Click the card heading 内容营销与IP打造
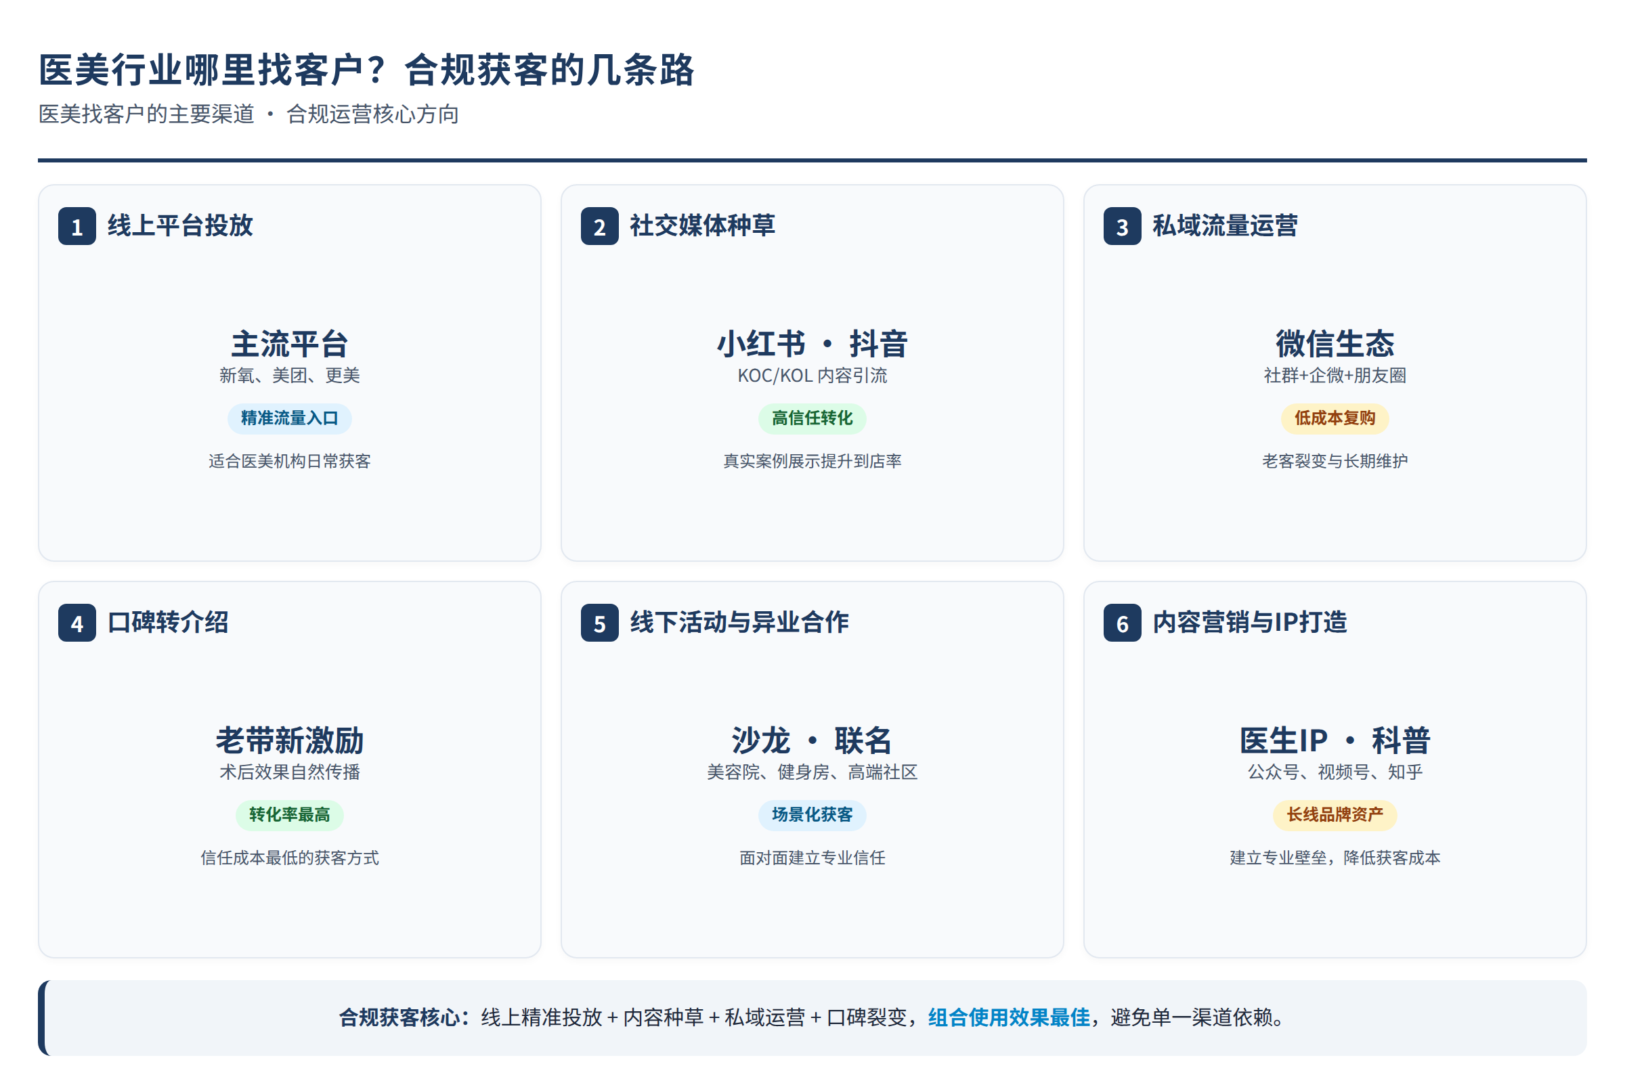 tap(1250, 622)
